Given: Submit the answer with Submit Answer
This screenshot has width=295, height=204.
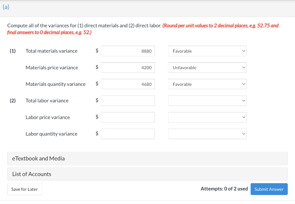Looking at the screenshot, I should (269, 189).
